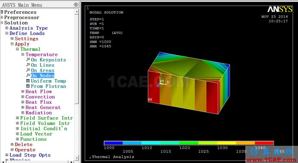Collapse the ANSYS Main Menu panel
The width and height of the screenshot is (298, 163).
coord(76,5)
